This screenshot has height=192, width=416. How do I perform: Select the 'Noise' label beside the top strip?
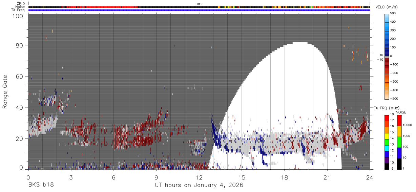point(20,7)
